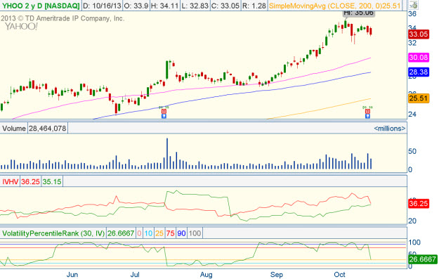Click the 32 price axis label

click(412, 43)
